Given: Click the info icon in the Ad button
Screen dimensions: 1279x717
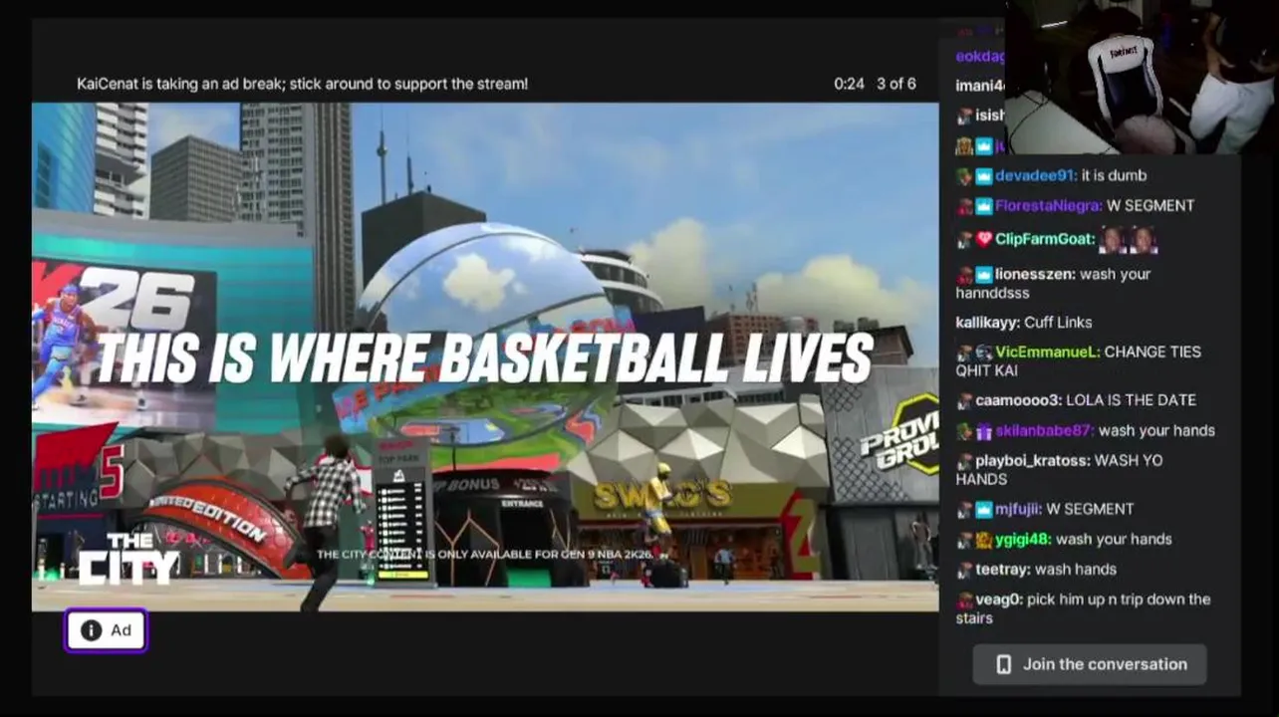Looking at the screenshot, I should (91, 630).
